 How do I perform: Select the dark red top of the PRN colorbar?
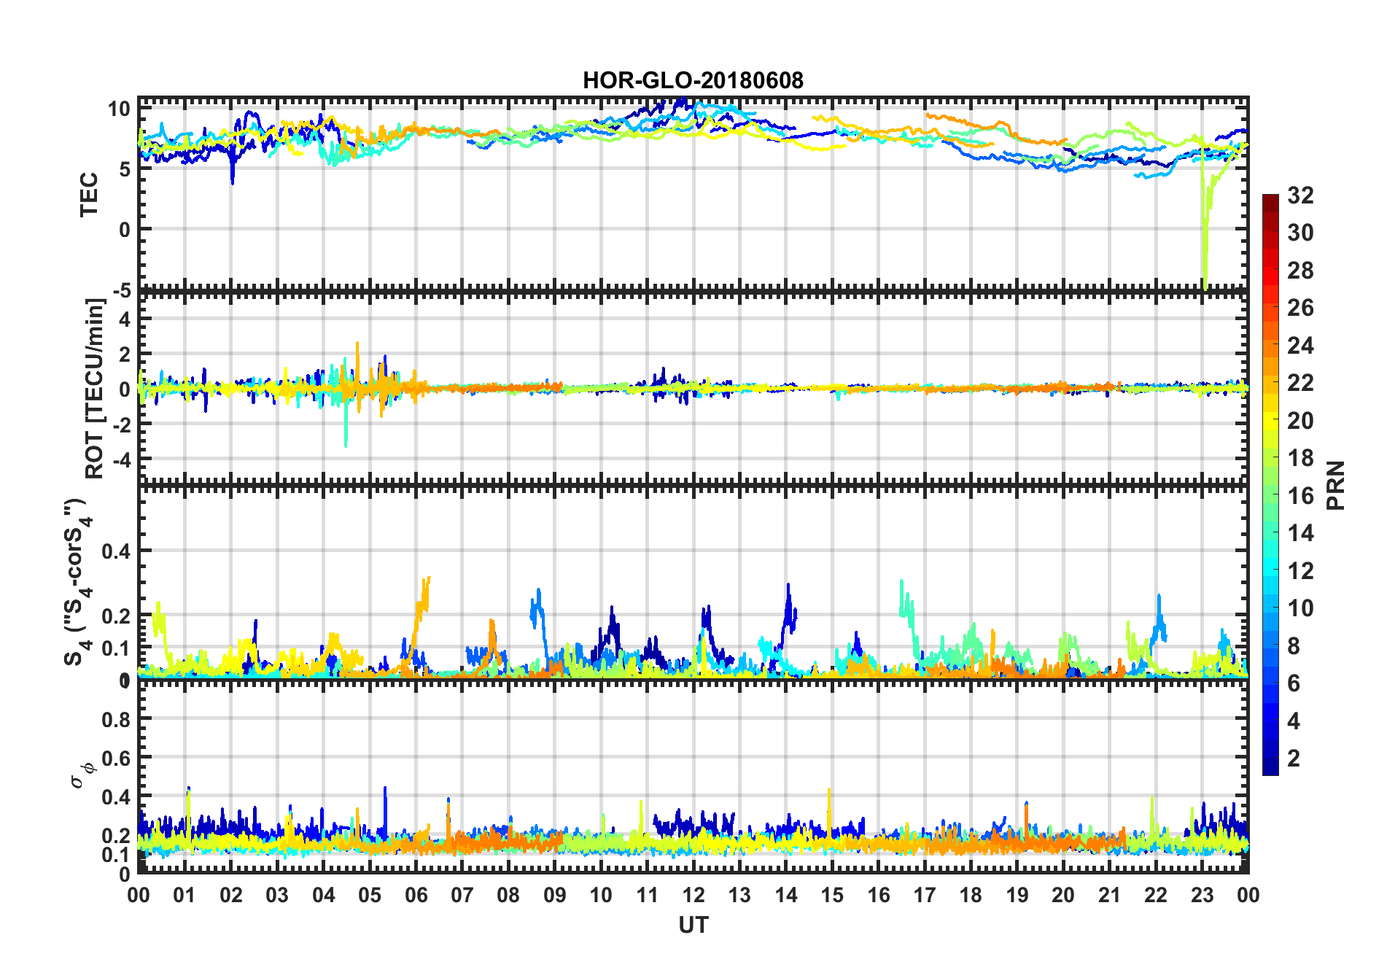click(1270, 200)
